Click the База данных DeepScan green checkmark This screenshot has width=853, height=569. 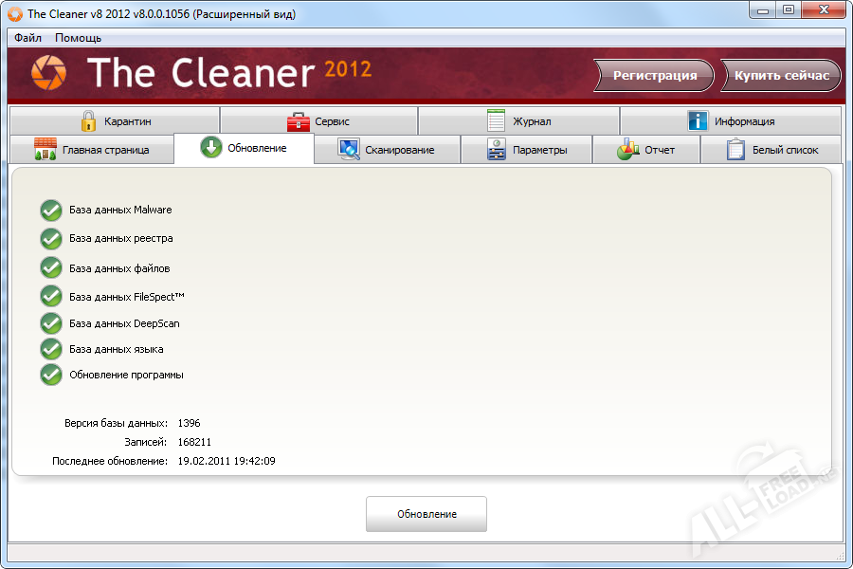click(x=51, y=323)
